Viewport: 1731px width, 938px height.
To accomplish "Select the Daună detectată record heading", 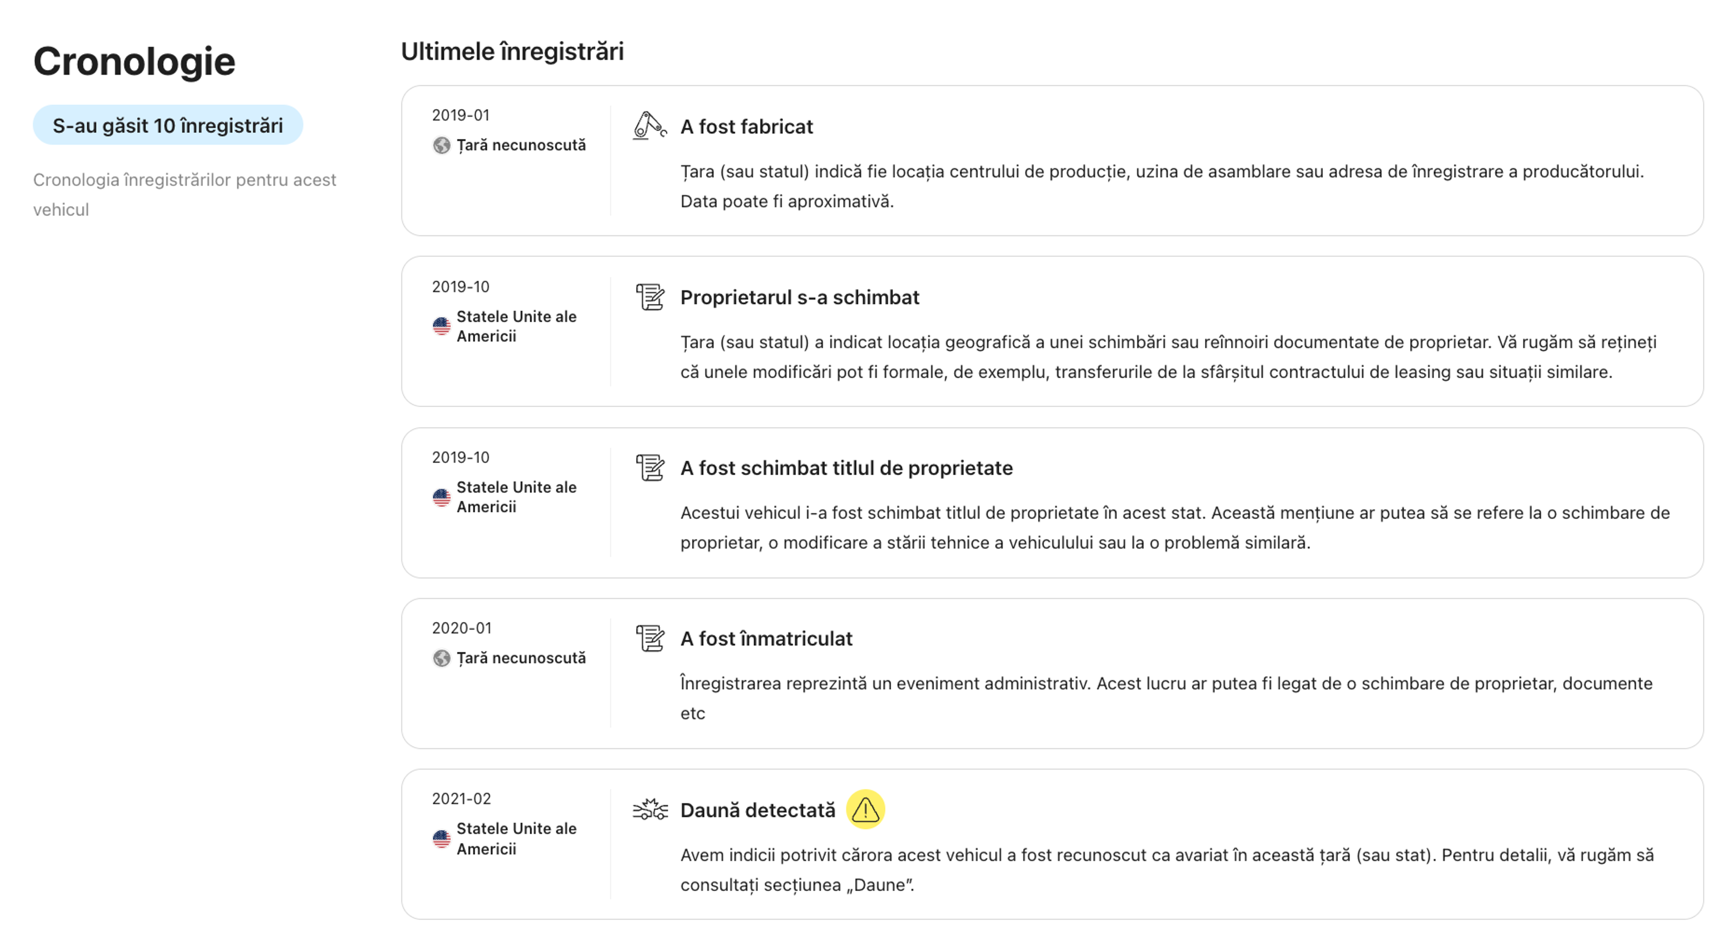I will (x=757, y=810).
